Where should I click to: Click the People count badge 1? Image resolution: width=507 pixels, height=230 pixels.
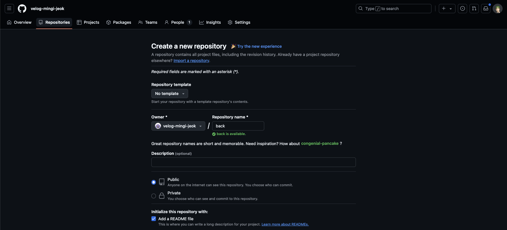[189, 22]
